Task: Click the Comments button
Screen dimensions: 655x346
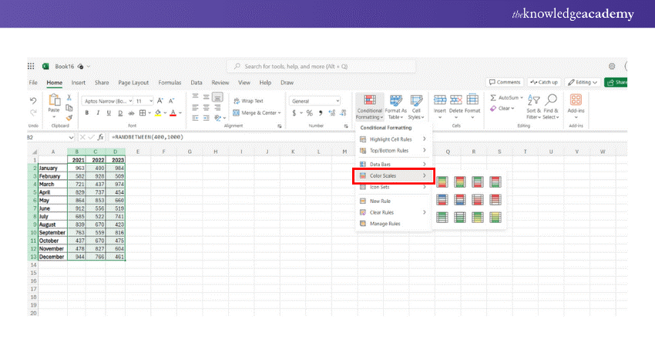Action: (506, 82)
